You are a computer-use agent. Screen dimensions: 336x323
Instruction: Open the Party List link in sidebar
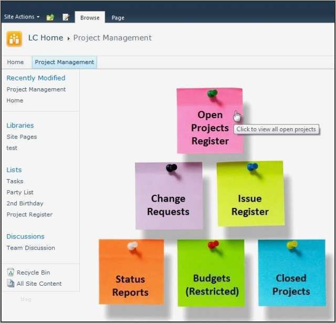coord(20,192)
